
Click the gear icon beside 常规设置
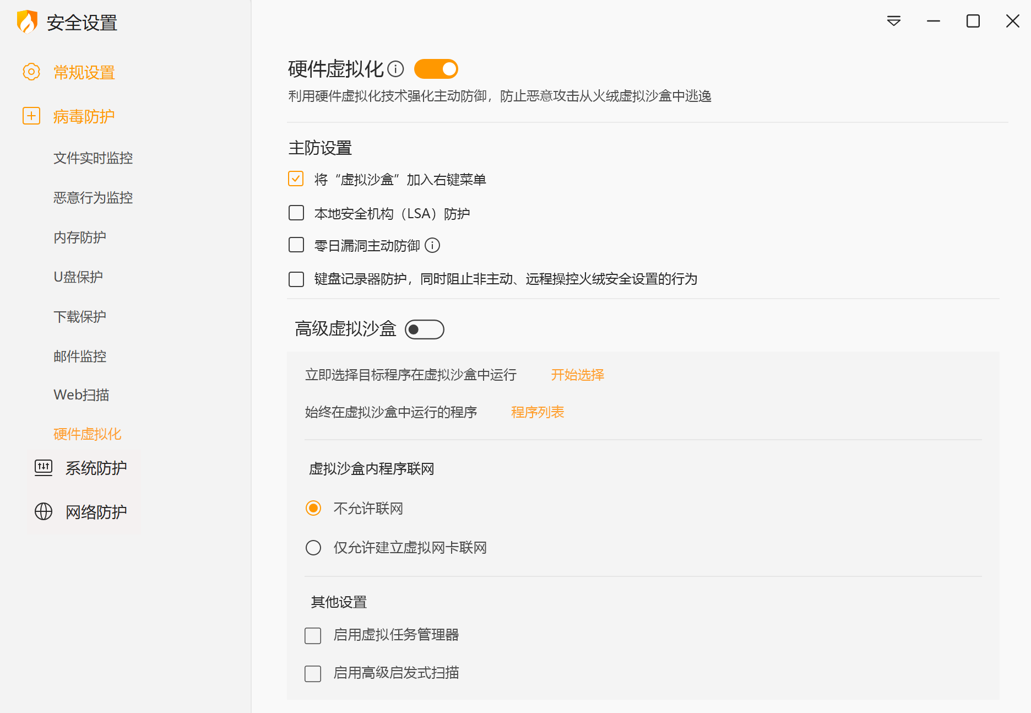(31, 72)
